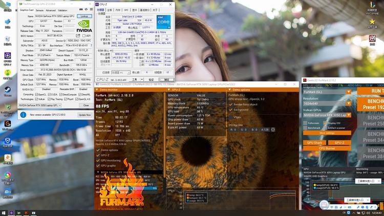Viewport: 384px width, 216px height.
Task: Click the GPU Shark button
Action: tap(314, 143)
